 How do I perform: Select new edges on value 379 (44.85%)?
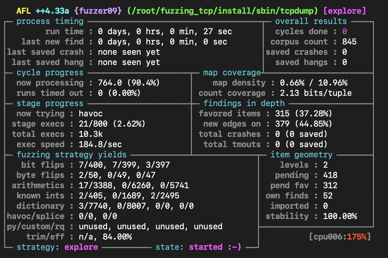click(x=303, y=124)
